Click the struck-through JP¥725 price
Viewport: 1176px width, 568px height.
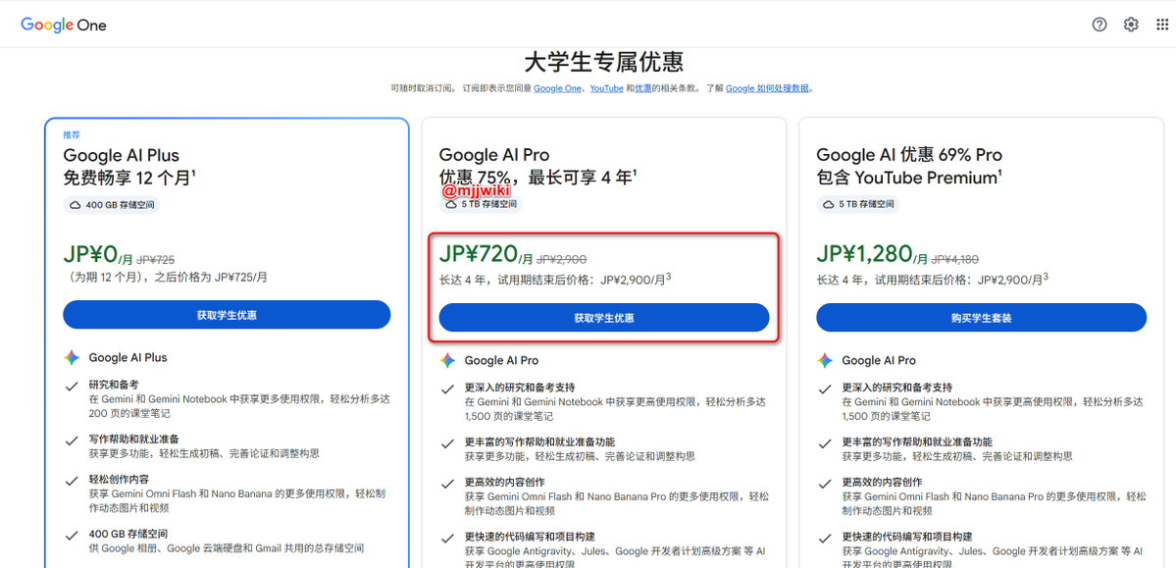(155, 260)
